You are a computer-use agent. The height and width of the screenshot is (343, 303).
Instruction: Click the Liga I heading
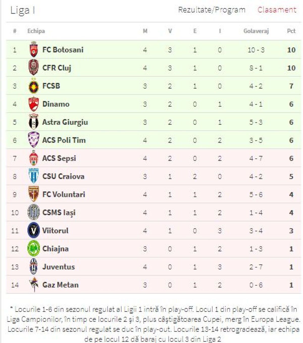point(23,10)
